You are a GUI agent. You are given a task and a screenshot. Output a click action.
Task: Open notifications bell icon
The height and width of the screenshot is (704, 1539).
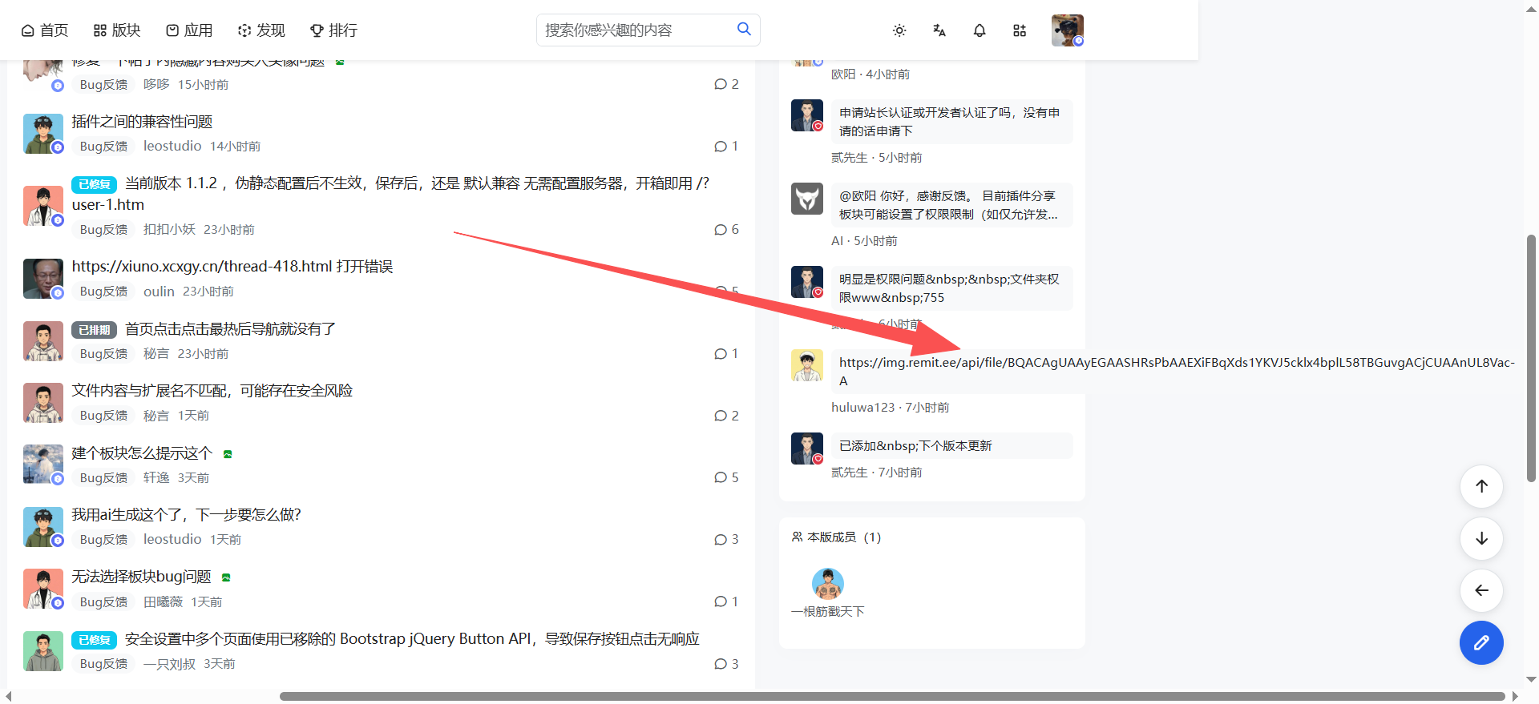click(x=980, y=30)
